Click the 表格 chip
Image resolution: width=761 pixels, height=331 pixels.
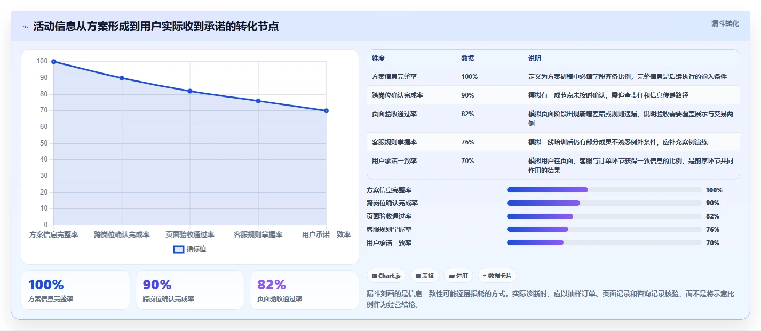425,276
